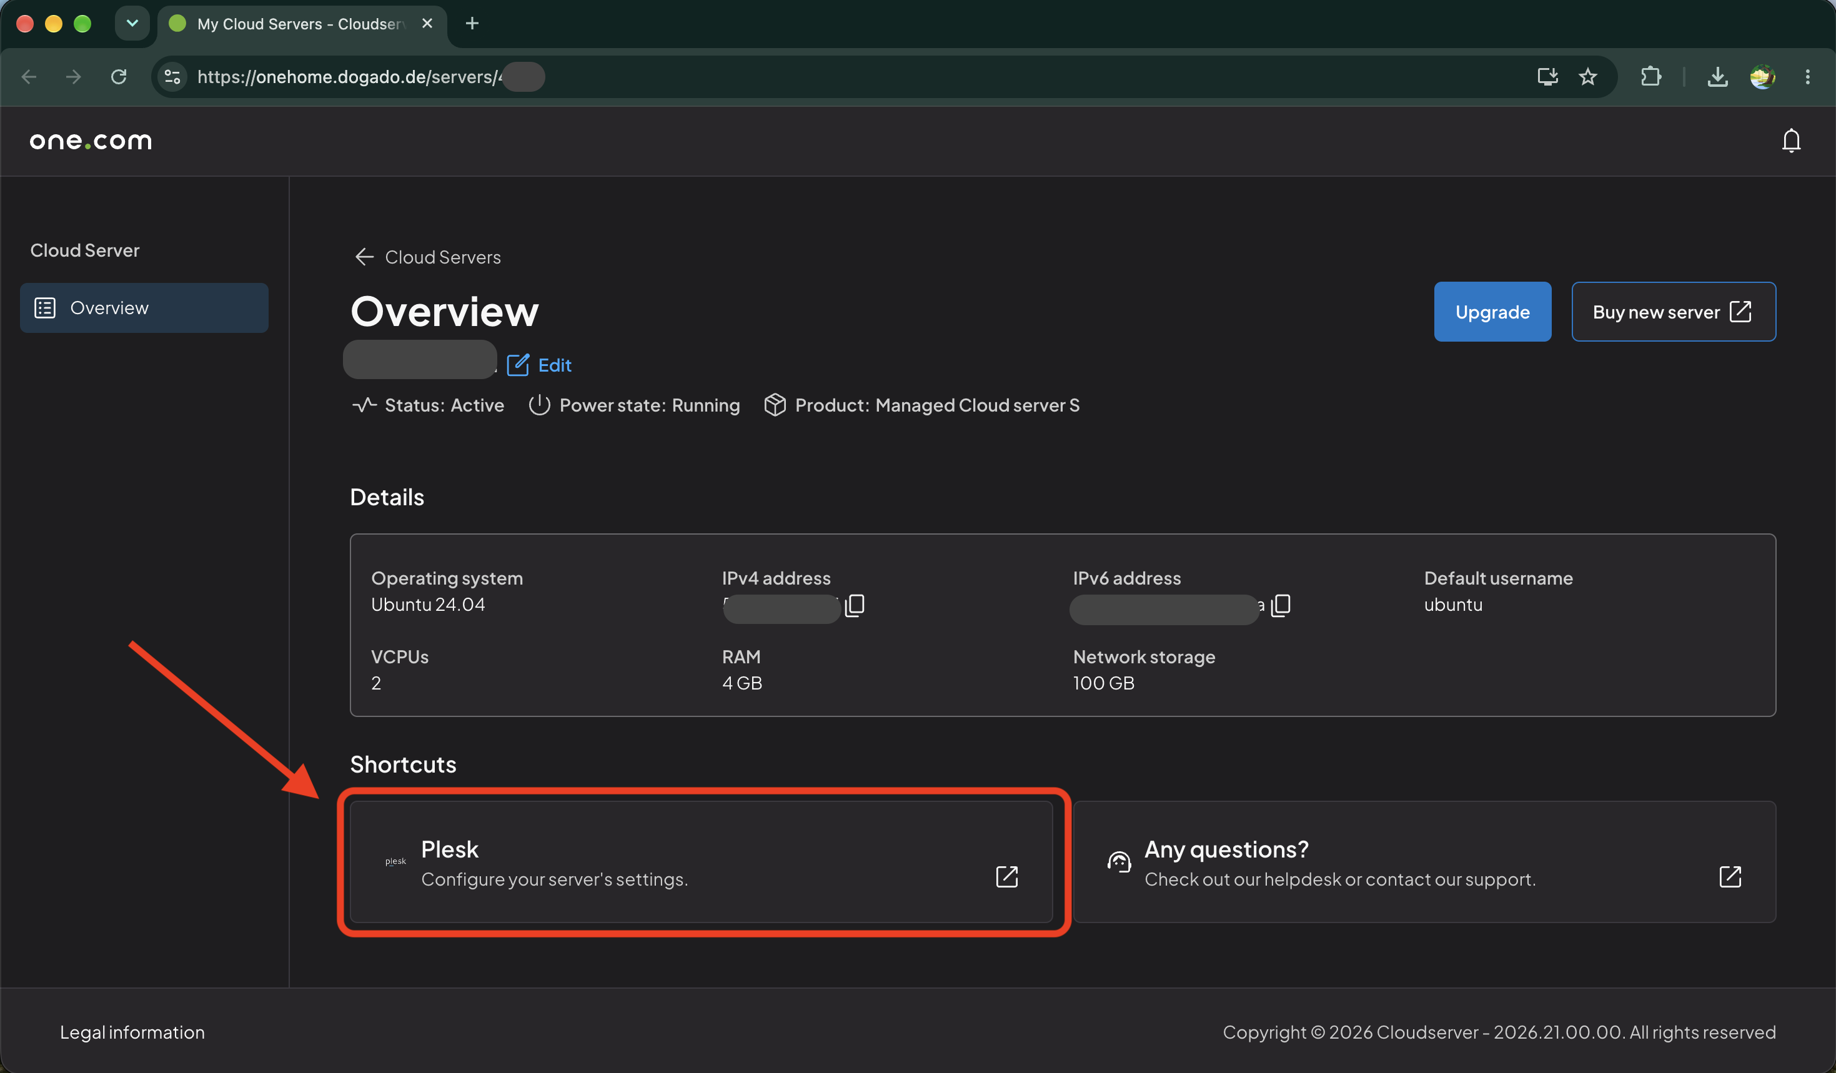Click the Edit pencil icon

click(x=517, y=365)
